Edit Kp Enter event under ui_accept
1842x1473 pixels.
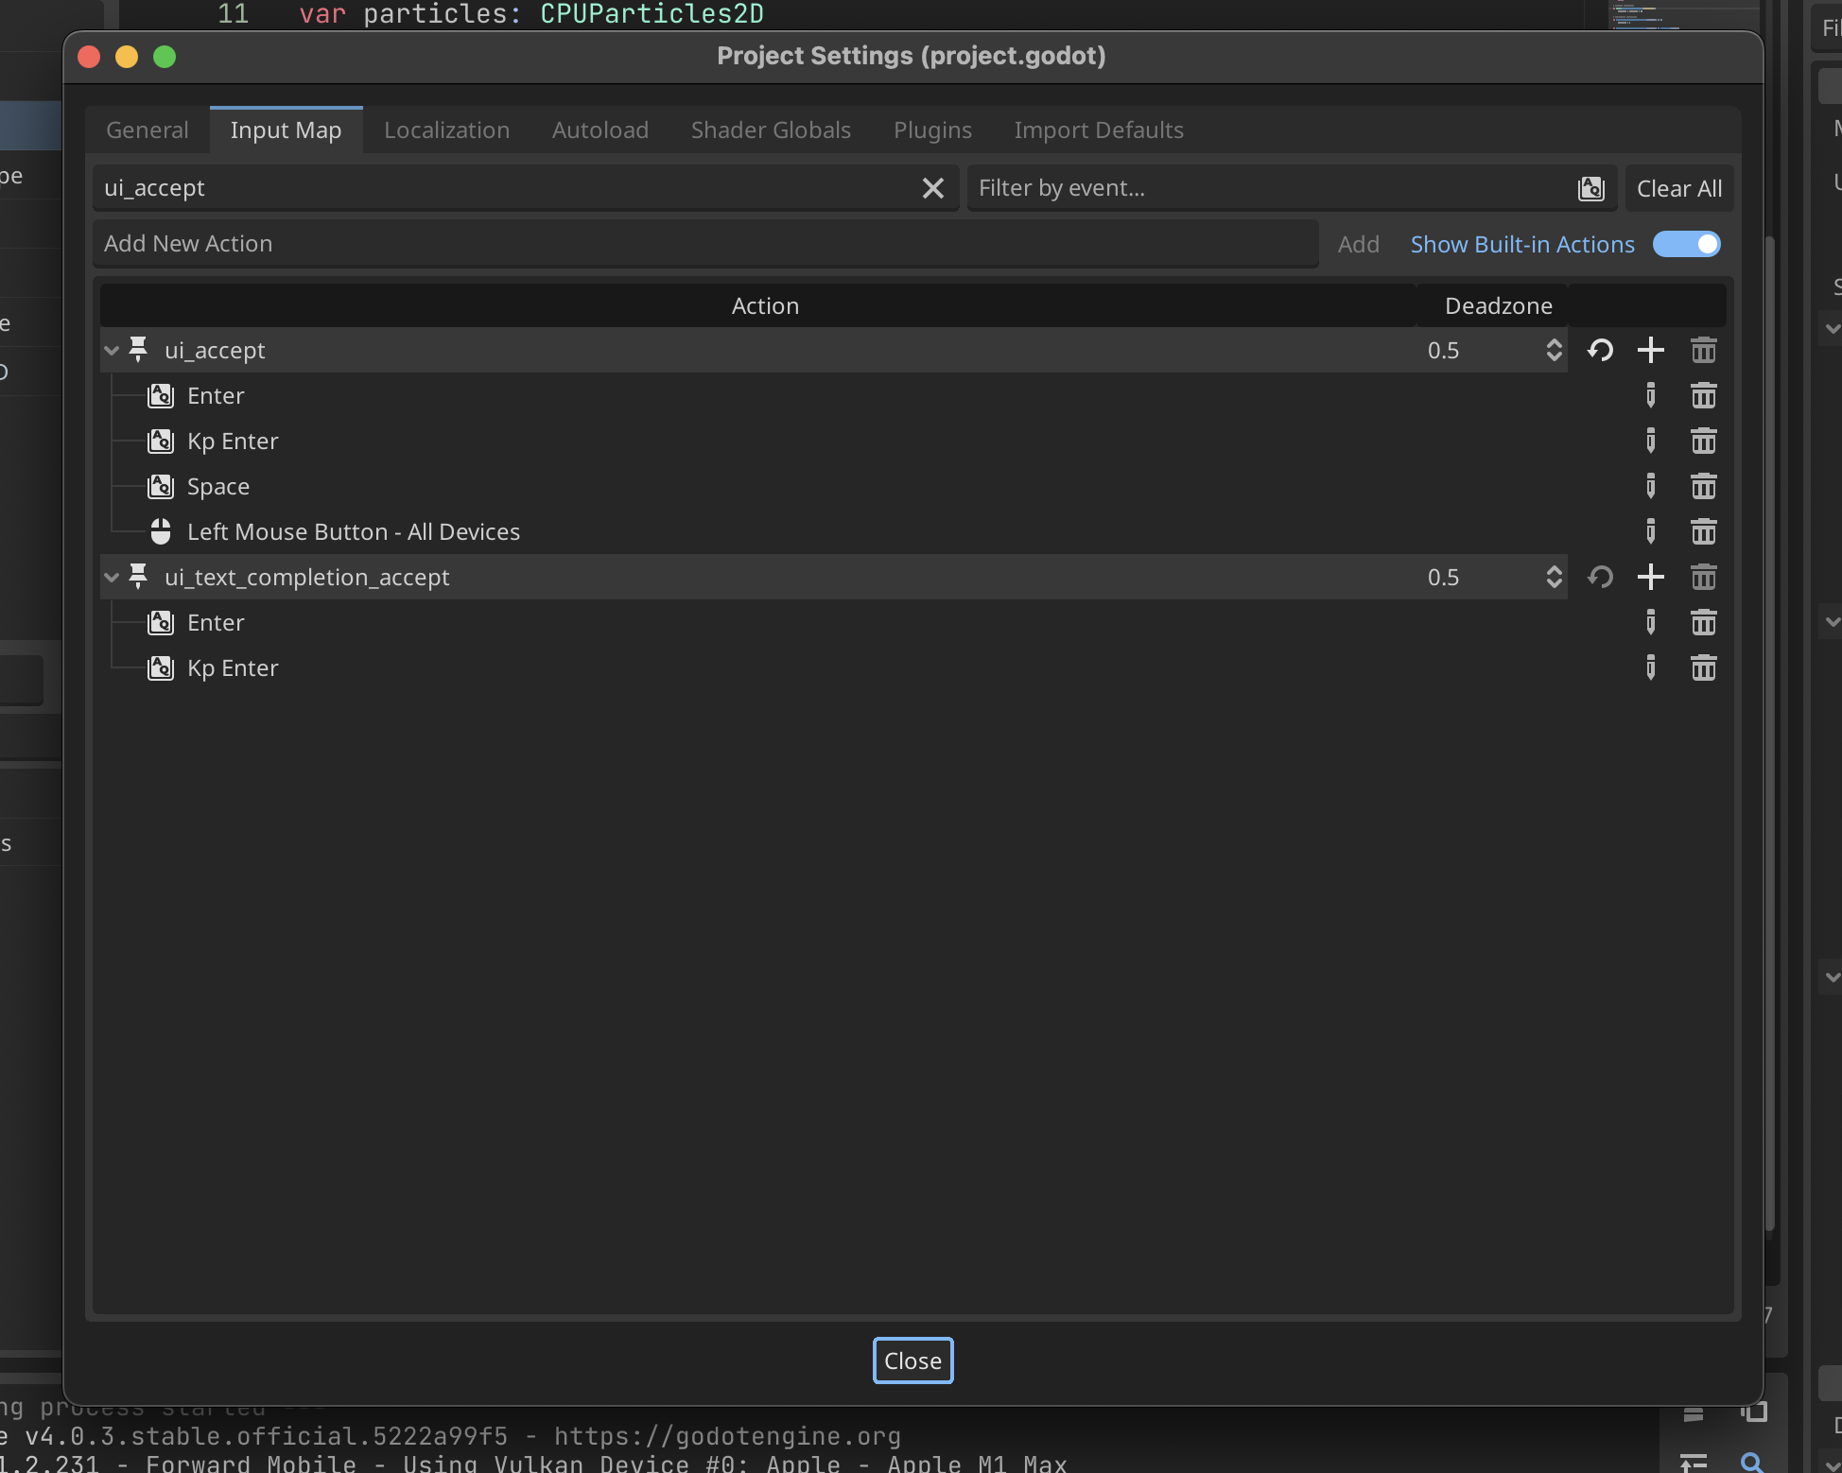(x=1651, y=442)
